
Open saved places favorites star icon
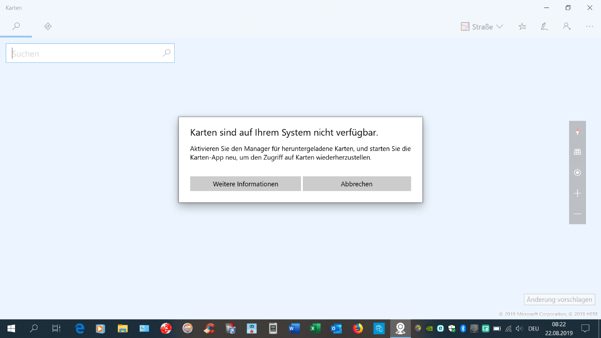point(522,27)
